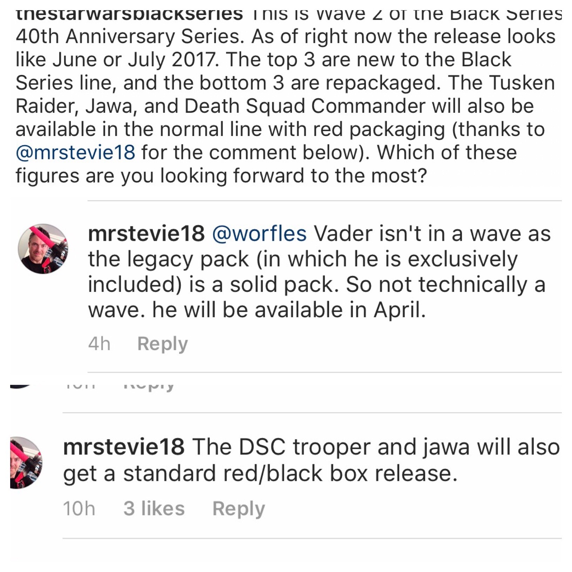The image size is (572, 572).
Task: Open thestarwarsblackseries profile from caption username
Action: [x=129, y=14]
